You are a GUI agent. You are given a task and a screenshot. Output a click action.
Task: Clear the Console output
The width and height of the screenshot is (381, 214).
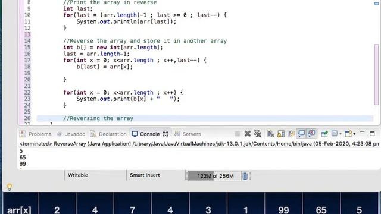270,134
